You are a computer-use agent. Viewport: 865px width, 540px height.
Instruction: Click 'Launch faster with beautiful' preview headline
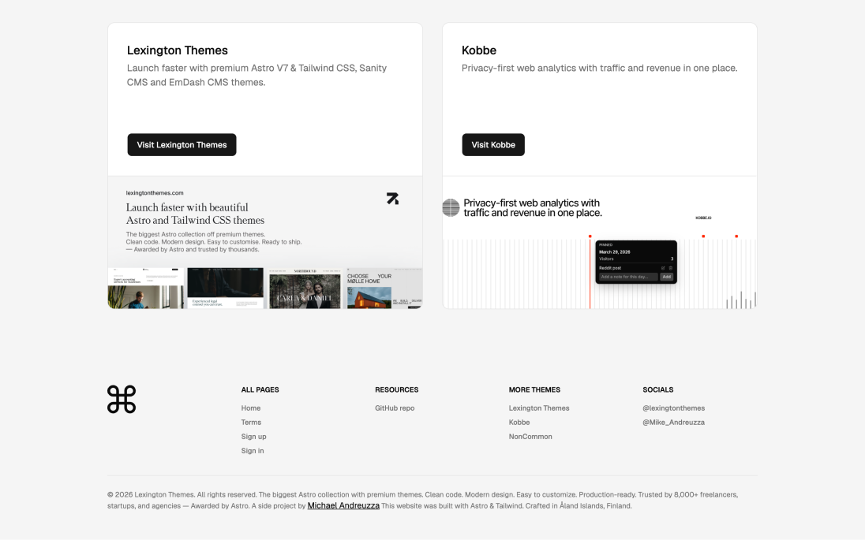point(195,214)
